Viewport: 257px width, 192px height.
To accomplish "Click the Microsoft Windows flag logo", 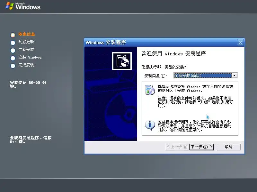I will click(x=10, y=6).
